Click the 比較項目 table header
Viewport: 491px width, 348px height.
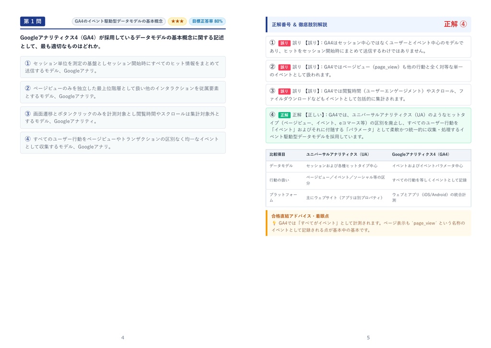(x=277, y=155)
